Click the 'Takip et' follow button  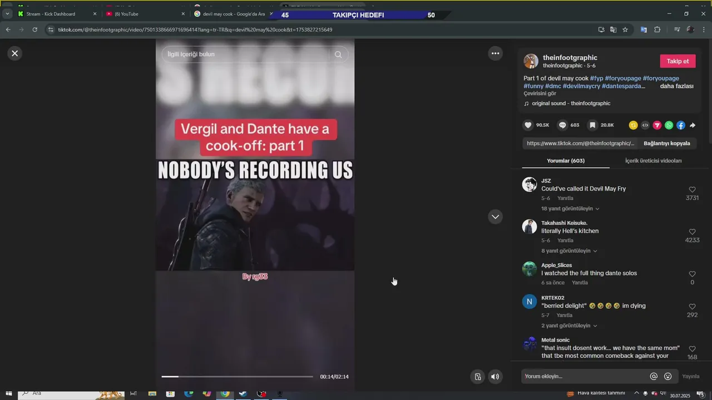[x=678, y=61]
